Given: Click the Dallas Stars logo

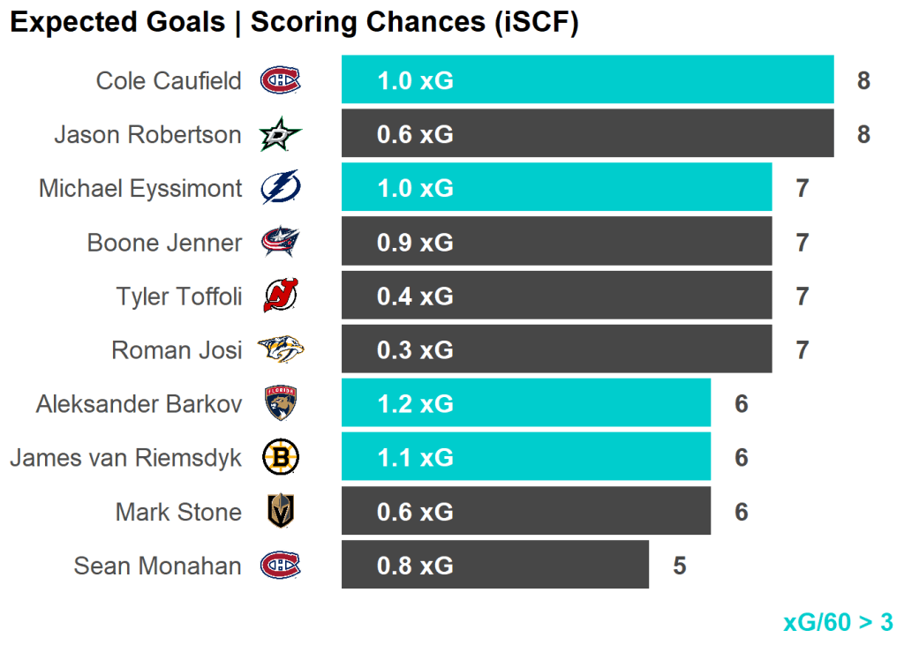Looking at the screenshot, I should 280,135.
